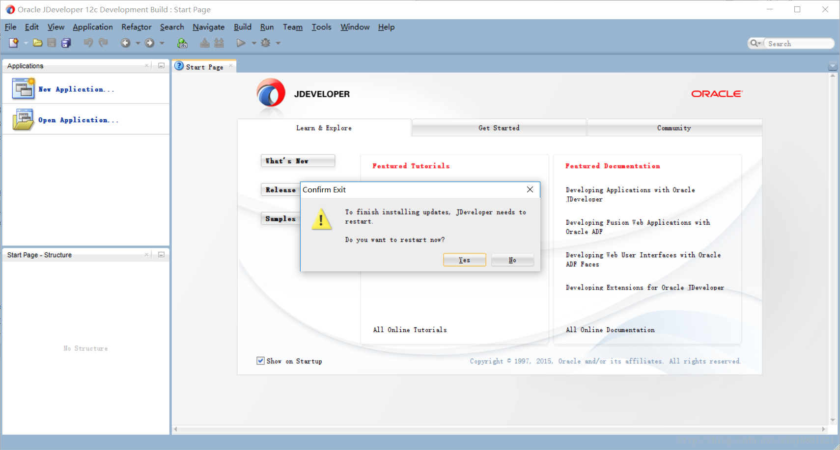The image size is (840, 450).
Task: Click the Redo toolbar icon
Action: tap(103, 43)
